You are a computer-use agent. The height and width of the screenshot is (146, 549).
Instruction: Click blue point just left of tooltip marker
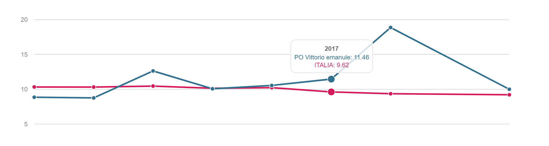(x=272, y=85)
